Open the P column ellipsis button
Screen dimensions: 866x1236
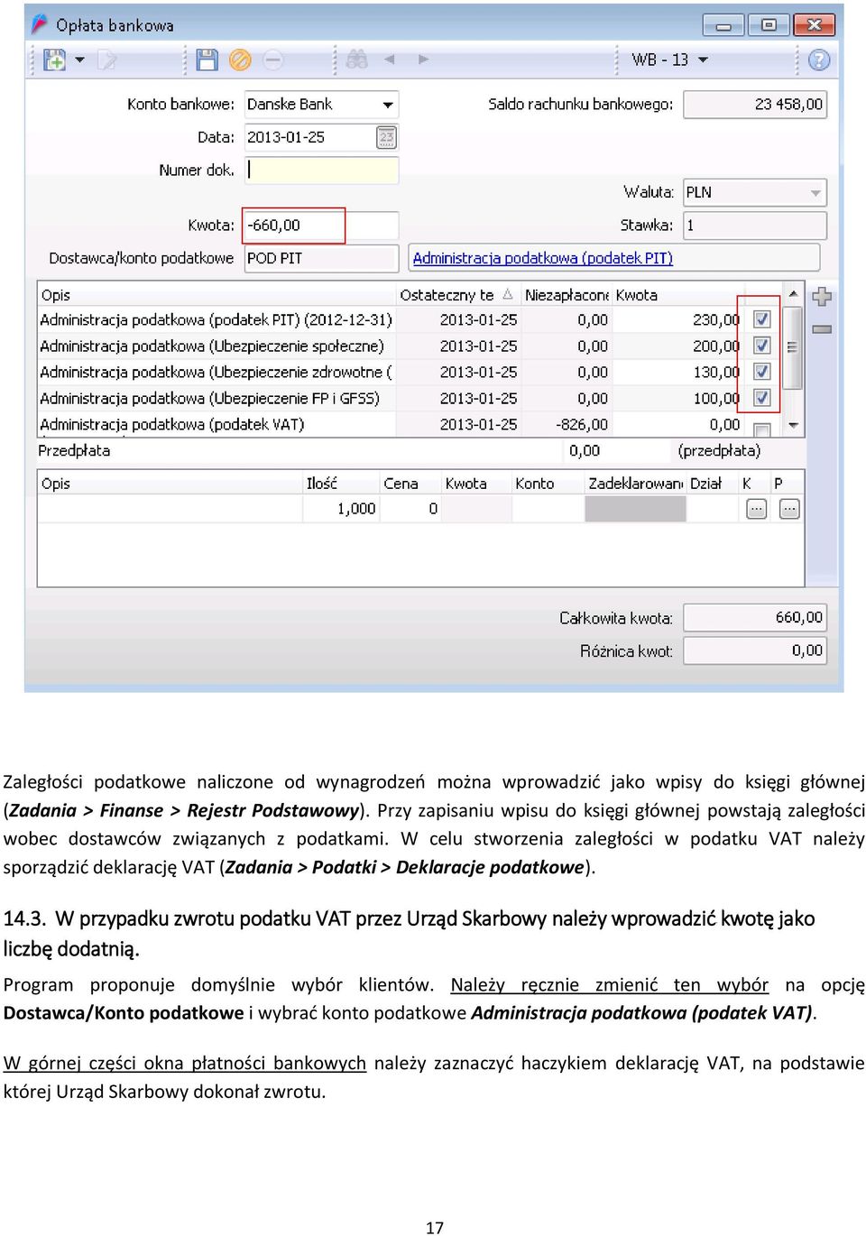coord(789,509)
